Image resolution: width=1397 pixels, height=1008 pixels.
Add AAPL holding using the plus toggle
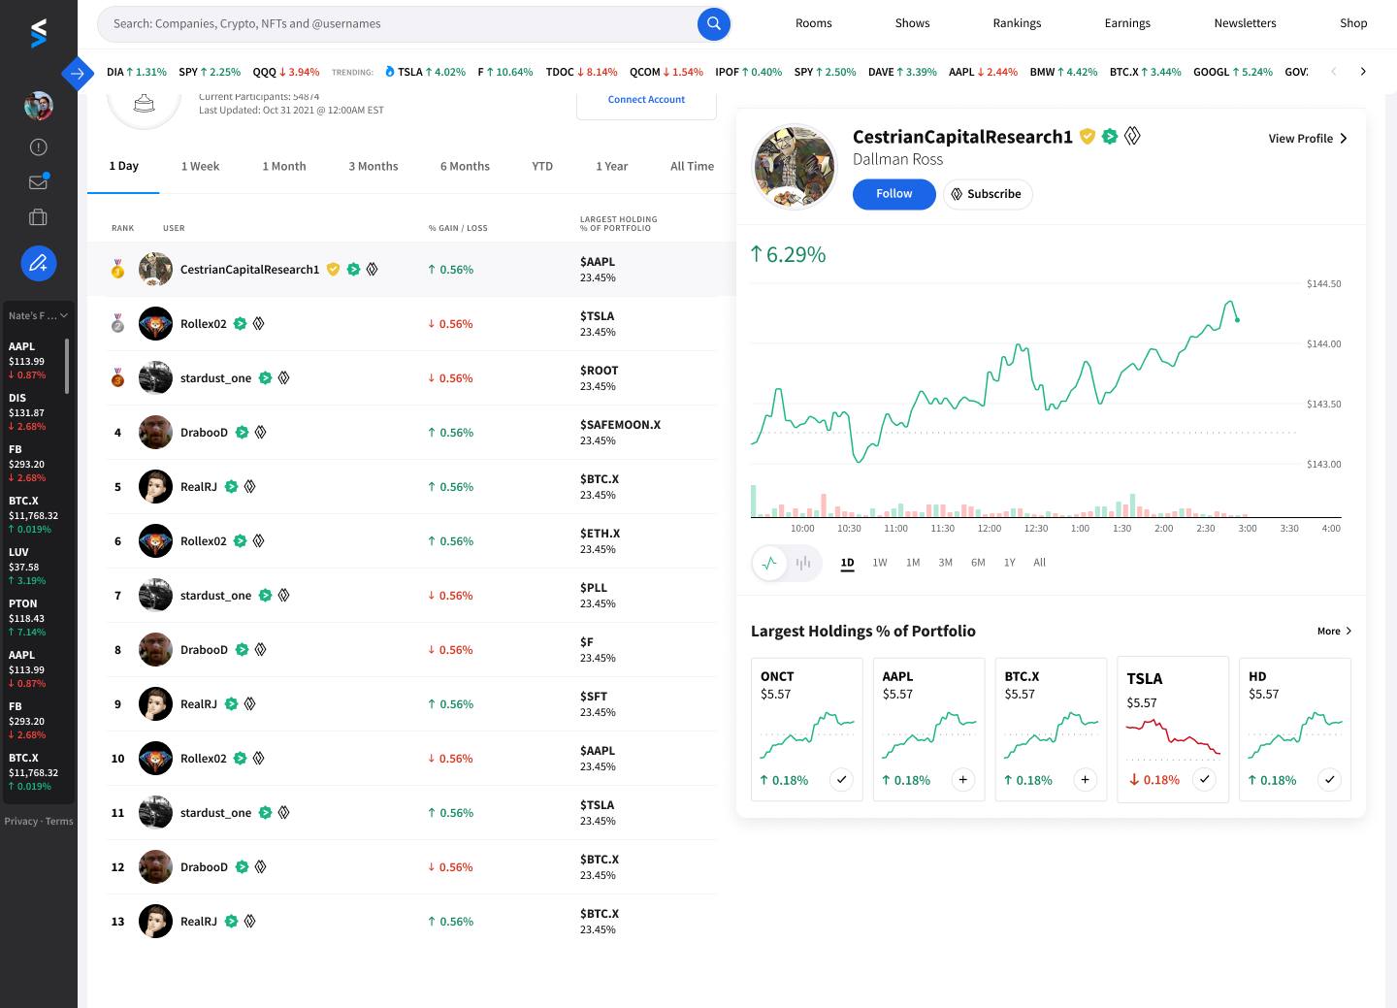962,779
